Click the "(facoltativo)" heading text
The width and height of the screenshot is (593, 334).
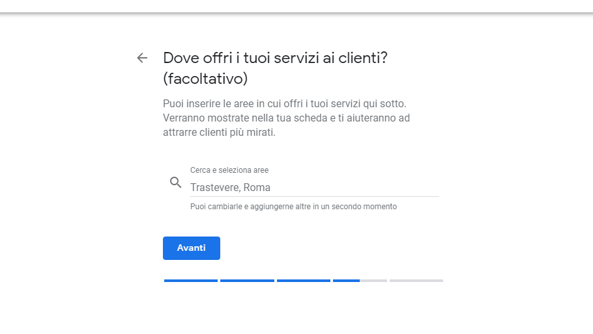[205, 79]
